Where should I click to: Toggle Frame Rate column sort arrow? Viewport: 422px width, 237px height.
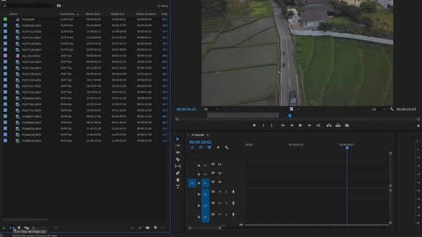click(x=78, y=14)
